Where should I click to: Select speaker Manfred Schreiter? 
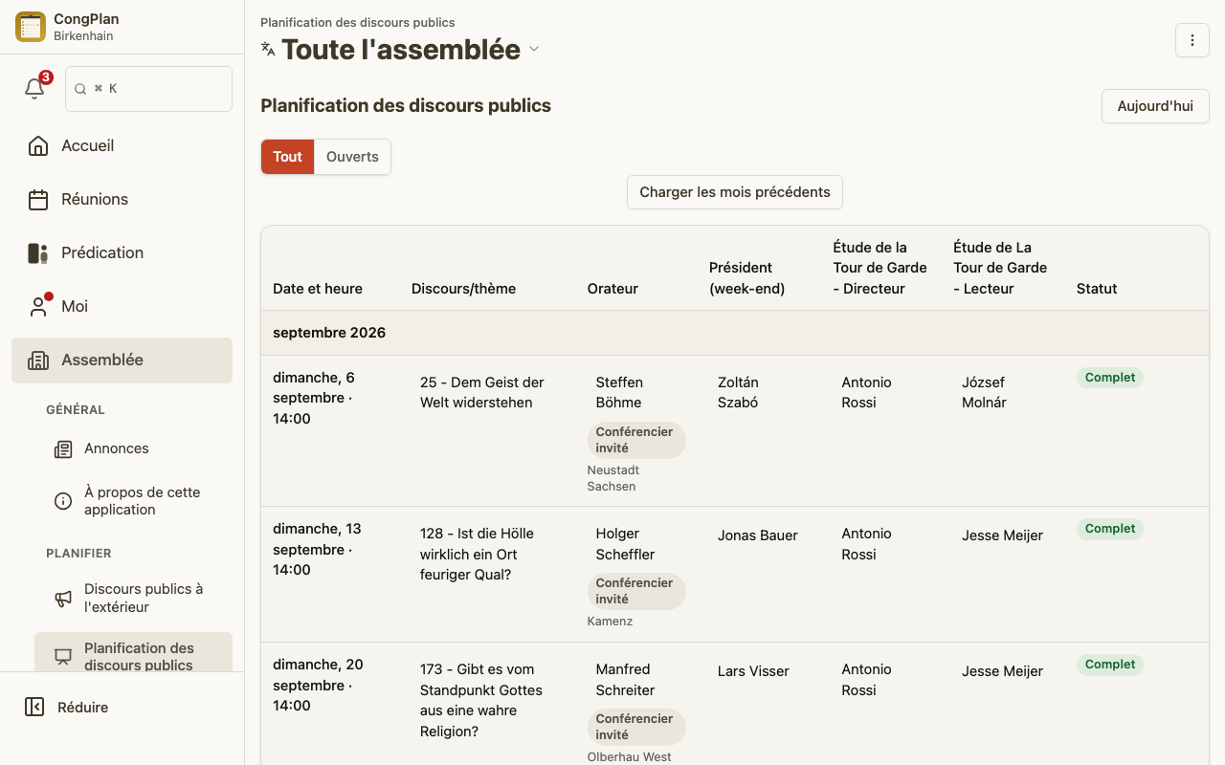(625, 680)
